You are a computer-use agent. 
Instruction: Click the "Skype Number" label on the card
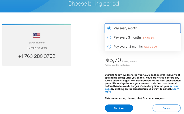coord(37,43)
